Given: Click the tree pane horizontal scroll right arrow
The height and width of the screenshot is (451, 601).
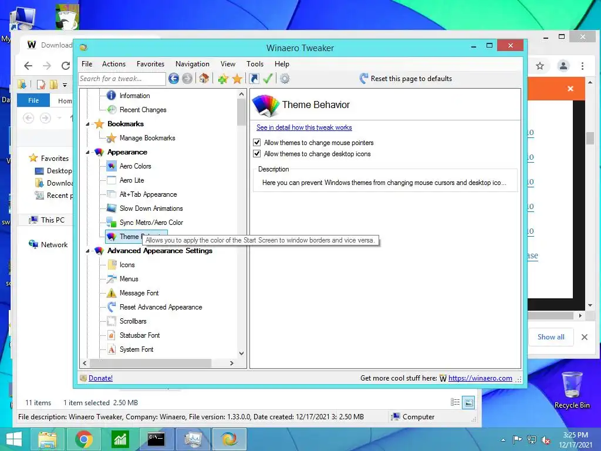Looking at the screenshot, I should click(x=231, y=363).
